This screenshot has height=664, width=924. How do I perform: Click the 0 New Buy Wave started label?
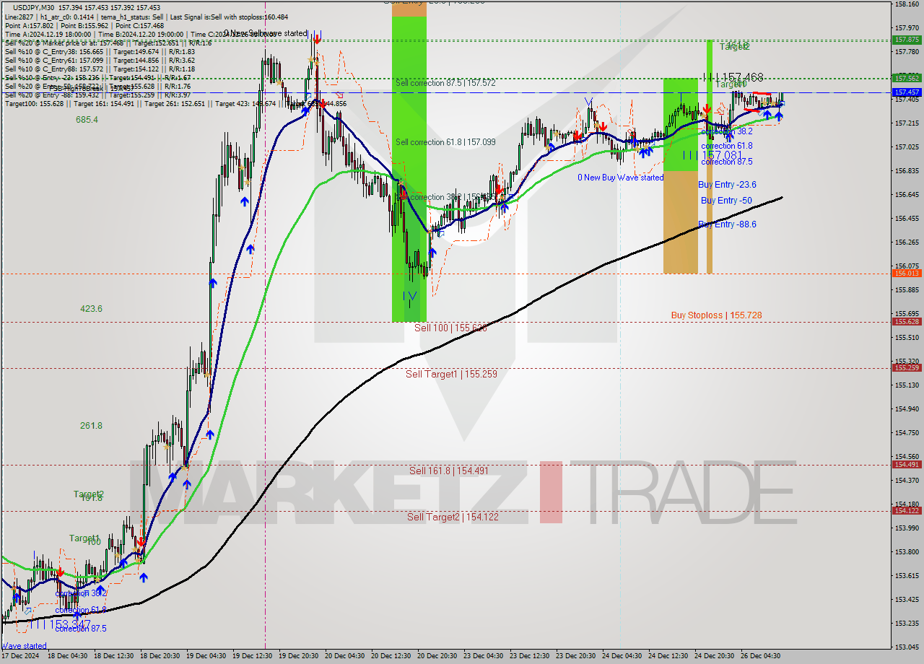[x=620, y=178]
